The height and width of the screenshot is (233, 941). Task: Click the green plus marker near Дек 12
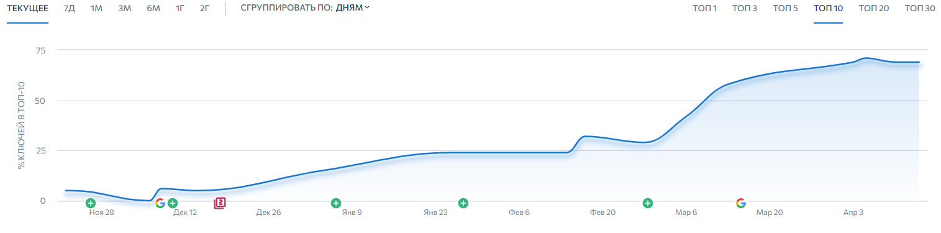point(173,203)
